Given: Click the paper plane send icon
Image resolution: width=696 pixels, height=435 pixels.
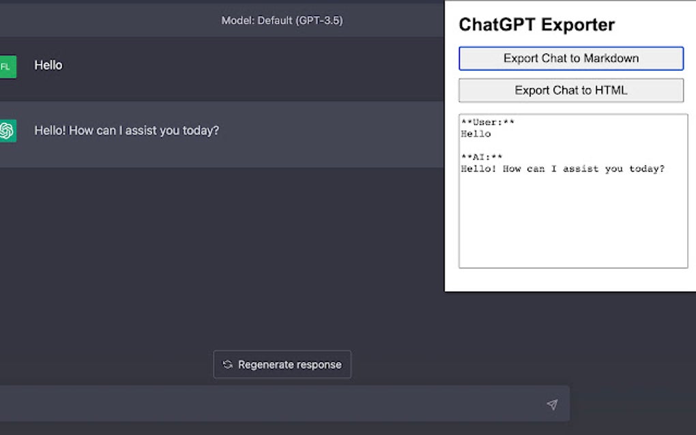Looking at the screenshot, I should tap(552, 404).
